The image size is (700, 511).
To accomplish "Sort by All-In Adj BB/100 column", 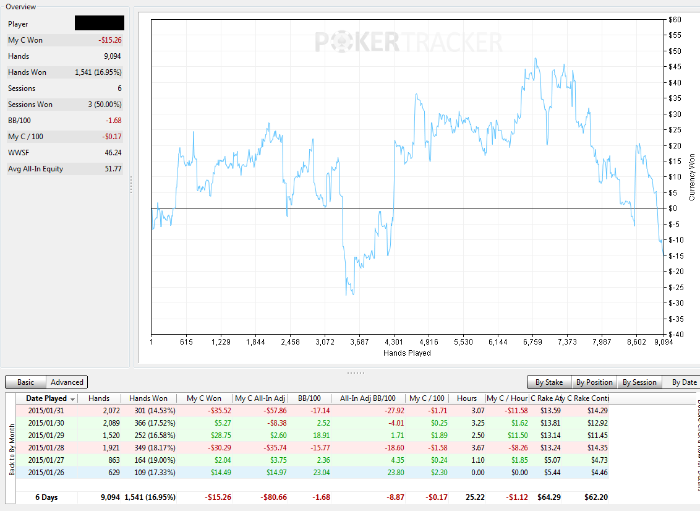I will pyautogui.click(x=368, y=398).
